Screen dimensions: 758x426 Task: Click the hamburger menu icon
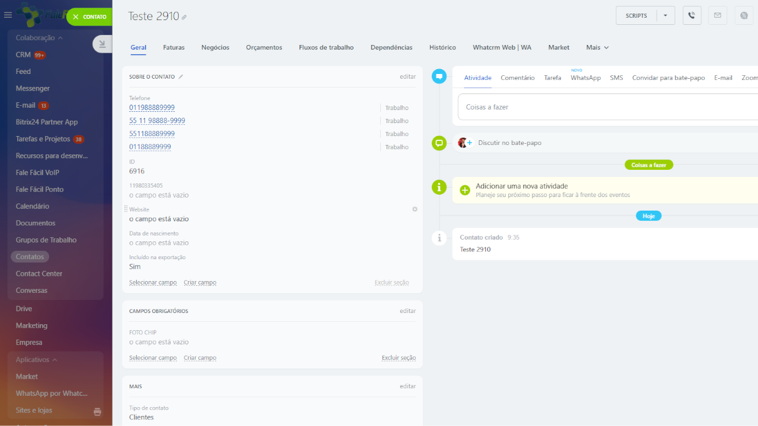point(8,15)
